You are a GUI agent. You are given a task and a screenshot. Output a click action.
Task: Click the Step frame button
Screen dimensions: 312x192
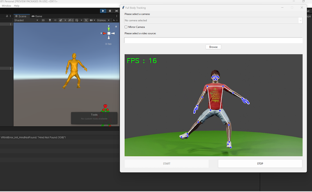point(117,11)
